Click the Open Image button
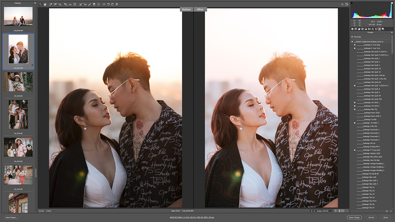 click(x=354, y=218)
